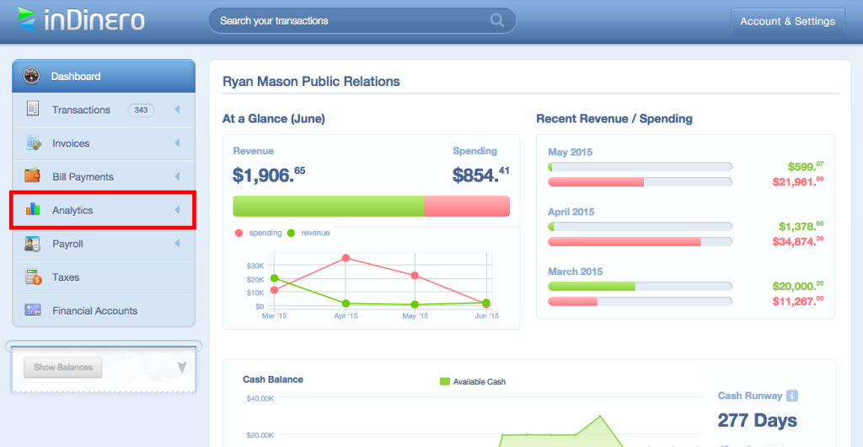The width and height of the screenshot is (863, 447).
Task: Expand the Payroll submenu arrow
Action: (x=177, y=243)
